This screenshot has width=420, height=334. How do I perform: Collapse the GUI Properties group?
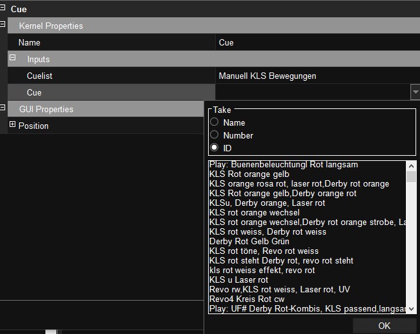point(3,108)
